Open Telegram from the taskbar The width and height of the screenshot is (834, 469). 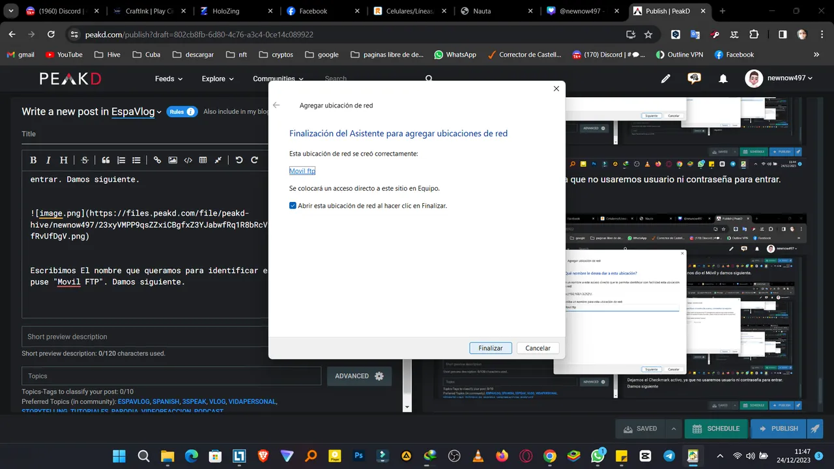tap(669, 456)
